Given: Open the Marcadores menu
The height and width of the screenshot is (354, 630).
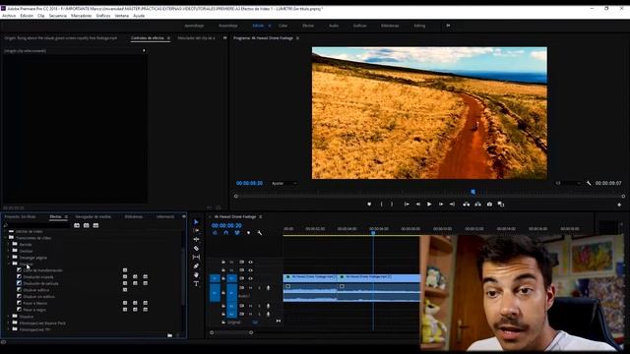Looking at the screenshot, I should [x=81, y=16].
